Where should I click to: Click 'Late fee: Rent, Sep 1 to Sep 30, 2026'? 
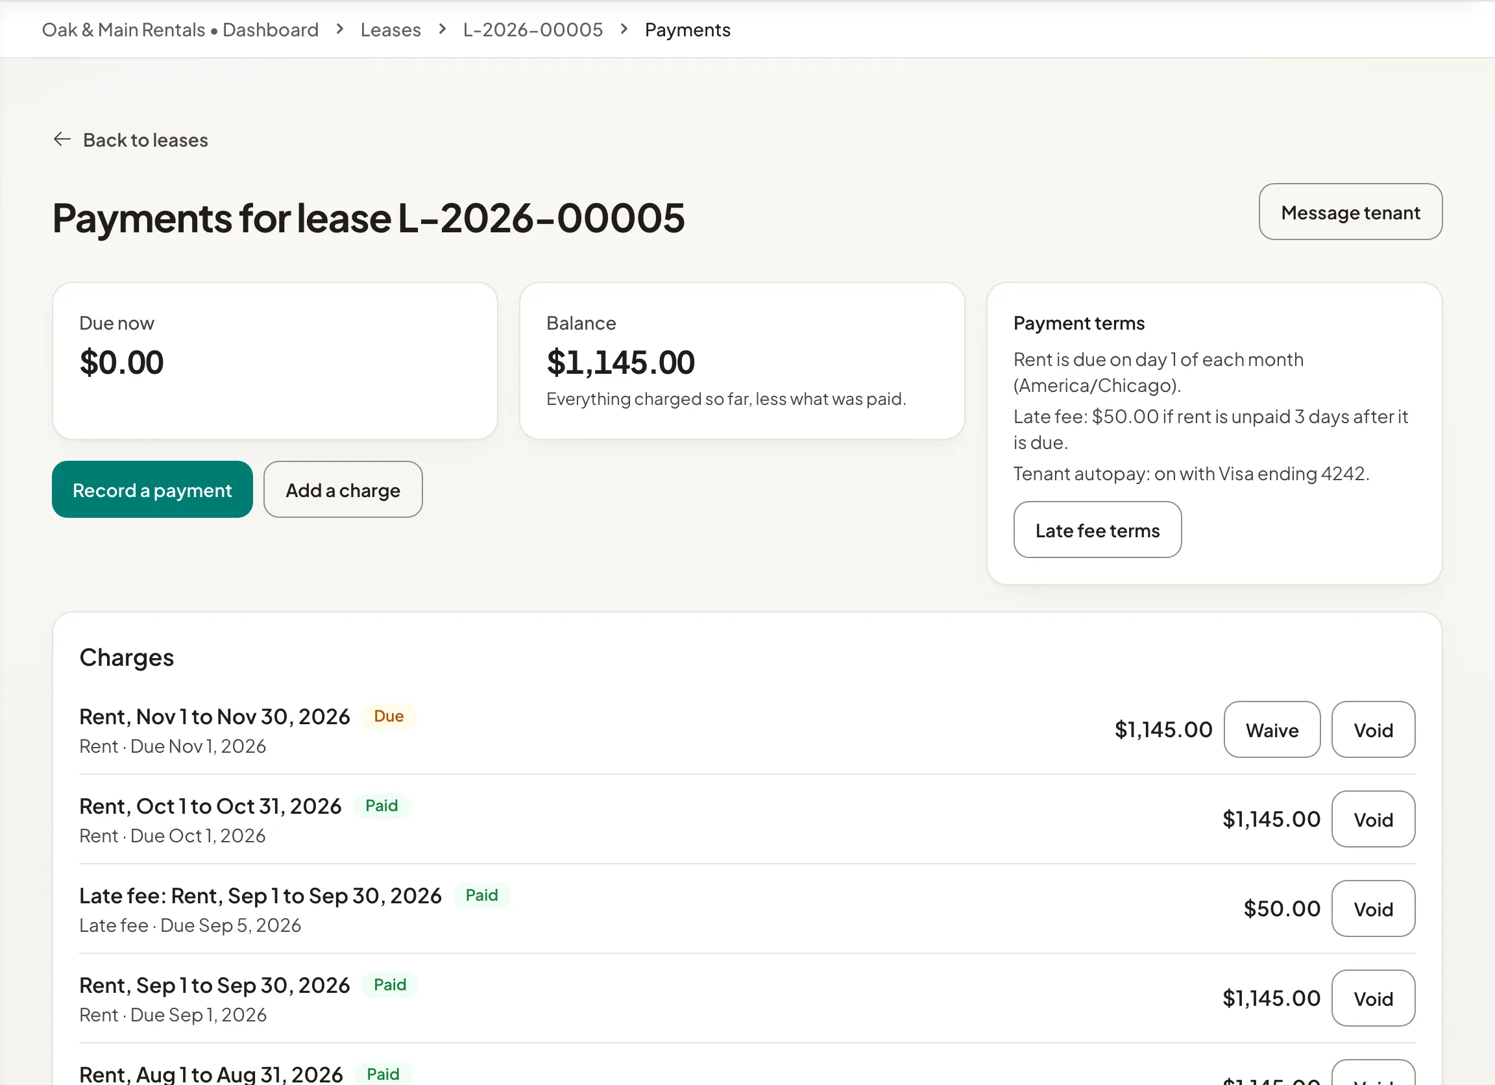point(260,896)
